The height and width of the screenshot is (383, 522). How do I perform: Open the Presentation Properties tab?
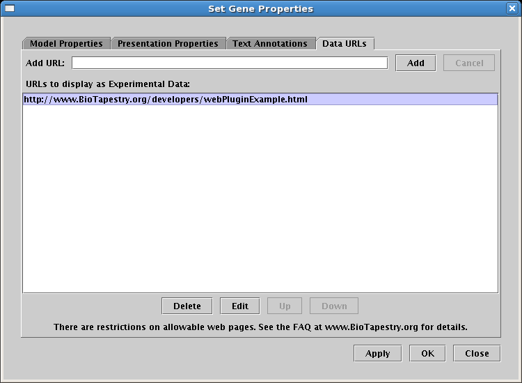click(x=168, y=43)
